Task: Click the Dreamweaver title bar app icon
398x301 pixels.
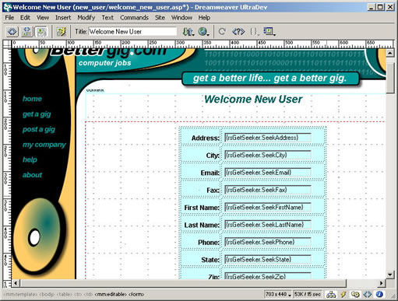Action: point(8,7)
